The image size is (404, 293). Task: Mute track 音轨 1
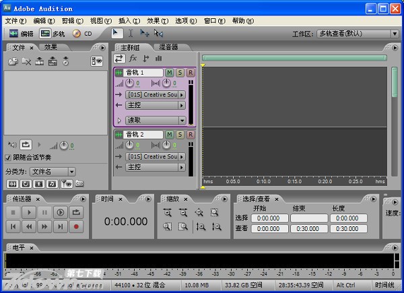pyautogui.click(x=170, y=72)
